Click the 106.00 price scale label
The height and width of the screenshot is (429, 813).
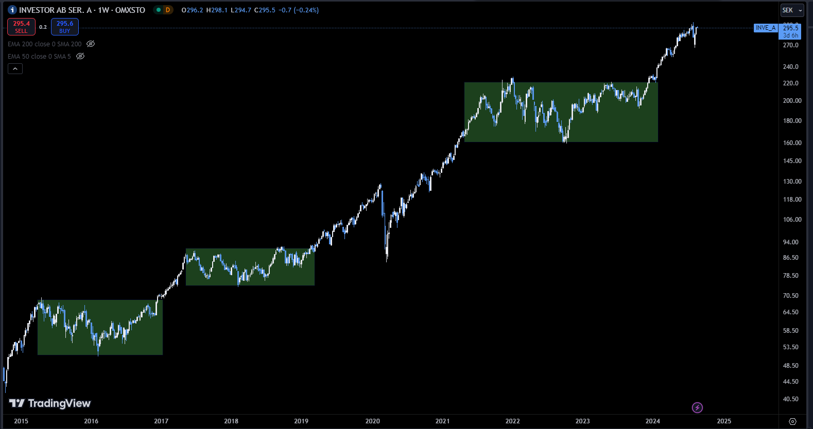click(x=792, y=220)
